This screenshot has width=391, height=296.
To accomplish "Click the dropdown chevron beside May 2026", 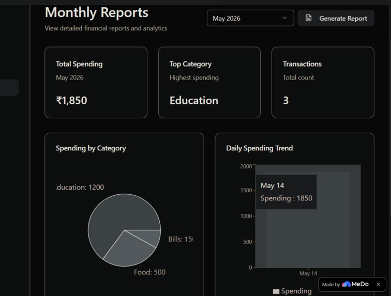I will pos(284,18).
